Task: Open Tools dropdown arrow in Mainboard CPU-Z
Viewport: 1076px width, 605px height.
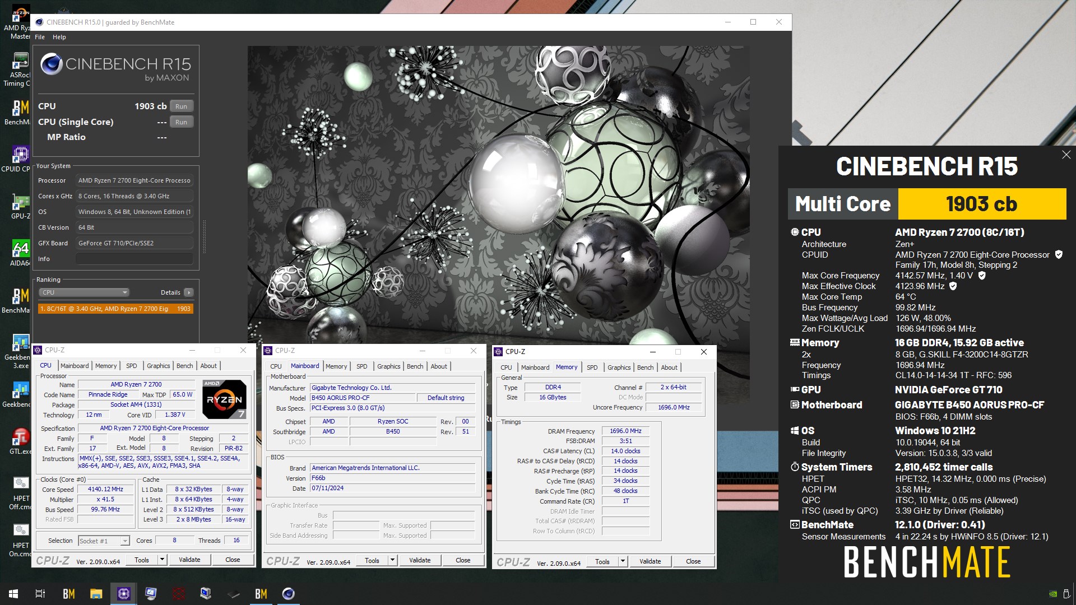Action: coord(392,560)
